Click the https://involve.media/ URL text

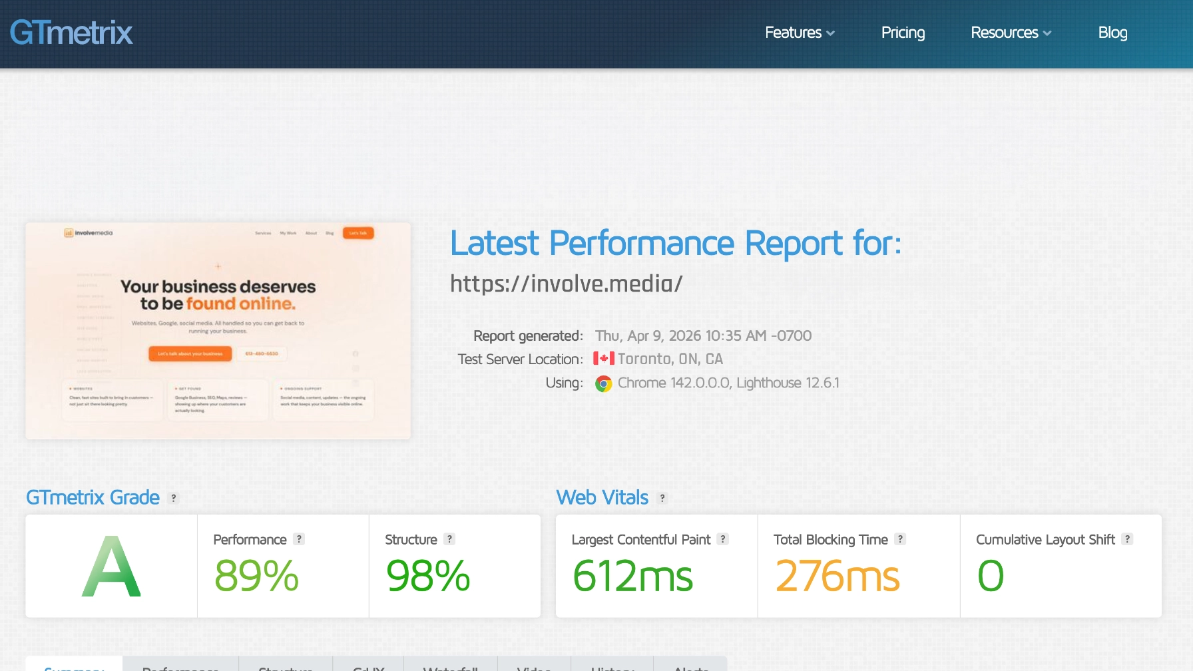(566, 284)
